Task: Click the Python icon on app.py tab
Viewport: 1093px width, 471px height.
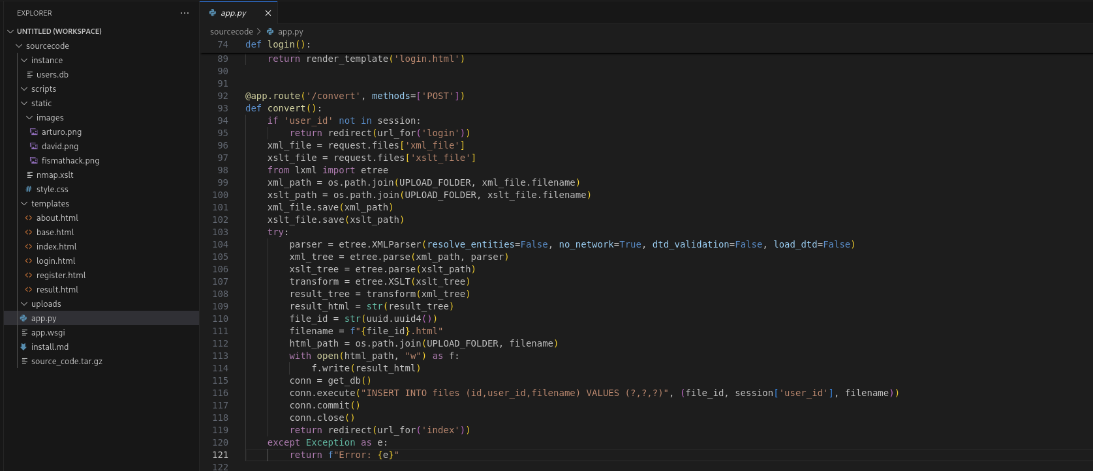Action: [x=213, y=13]
